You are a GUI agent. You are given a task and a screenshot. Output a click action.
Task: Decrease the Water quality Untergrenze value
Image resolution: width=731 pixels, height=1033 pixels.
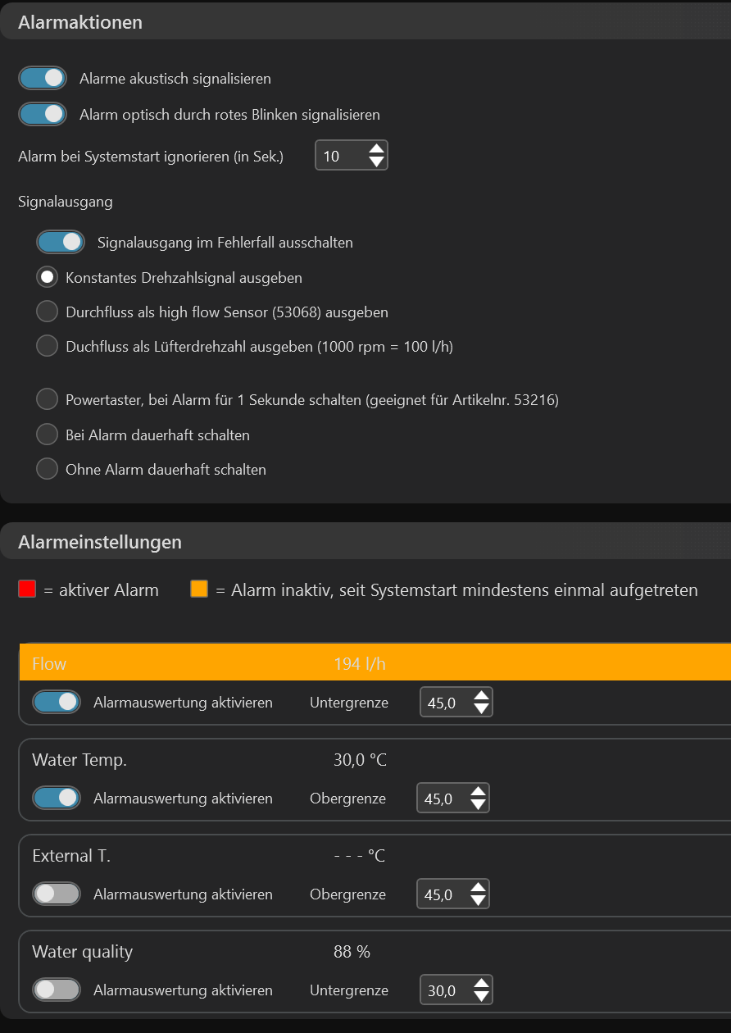pyautogui.click(x=481, y=996)
